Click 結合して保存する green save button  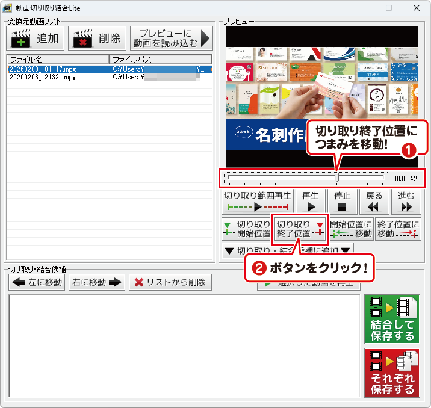pos(392,319)
